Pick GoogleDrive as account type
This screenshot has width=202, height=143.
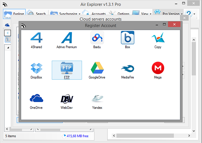pos(97,68)
